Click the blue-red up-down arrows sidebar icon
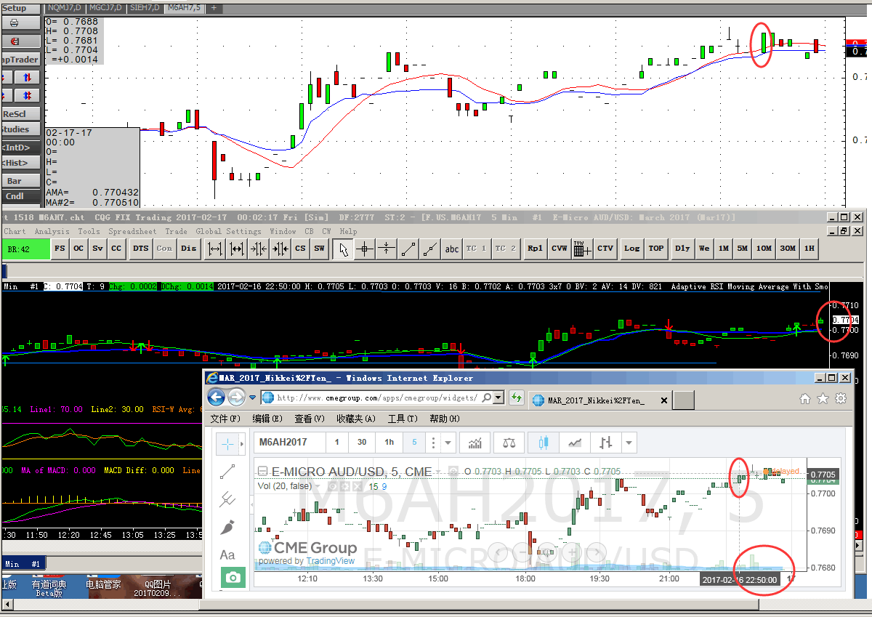This screenshot has height=617, width=872. (x=27, y=77)
